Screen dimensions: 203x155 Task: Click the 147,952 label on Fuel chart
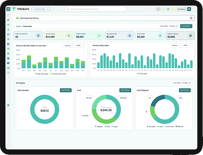click(85, 116)
